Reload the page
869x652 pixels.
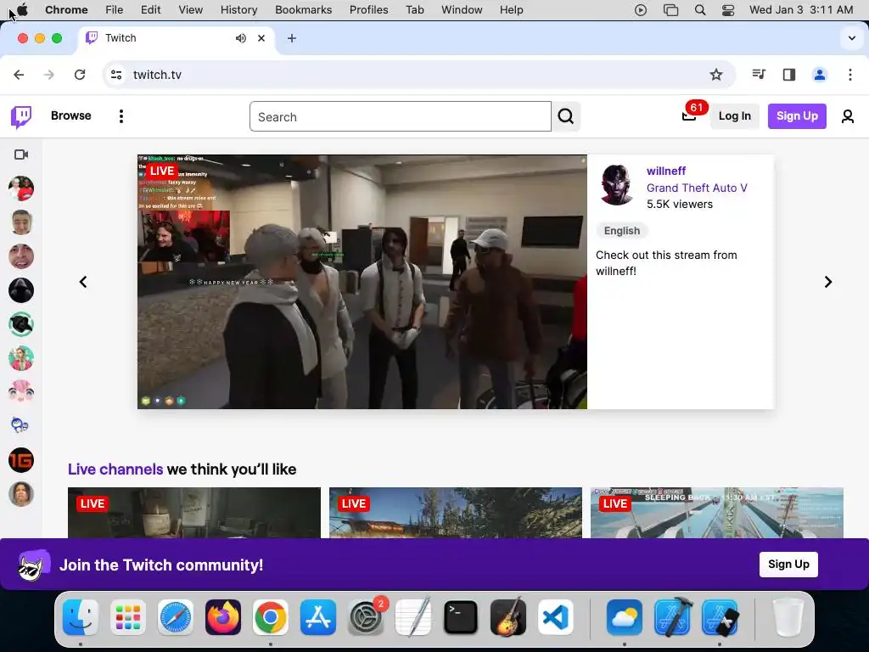pos(80,75)
